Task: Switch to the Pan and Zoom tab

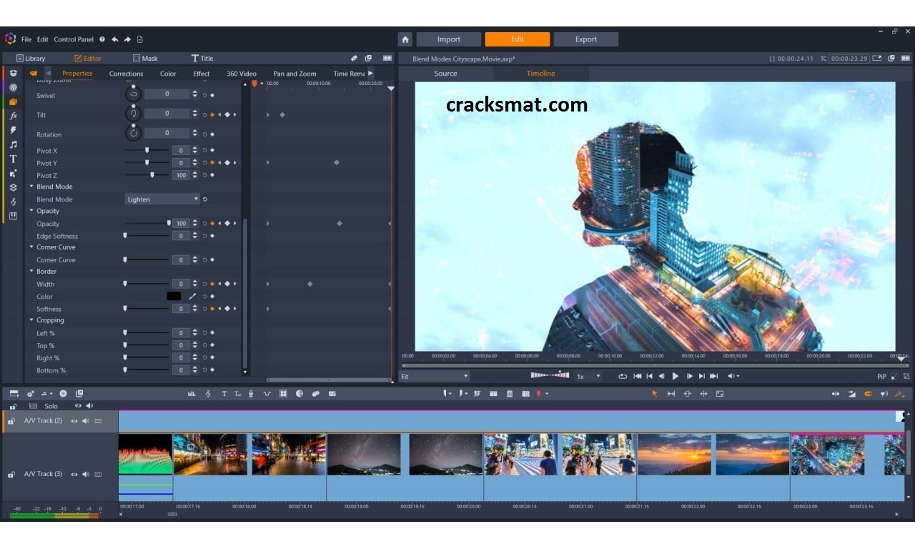Action: coord(295,74)
